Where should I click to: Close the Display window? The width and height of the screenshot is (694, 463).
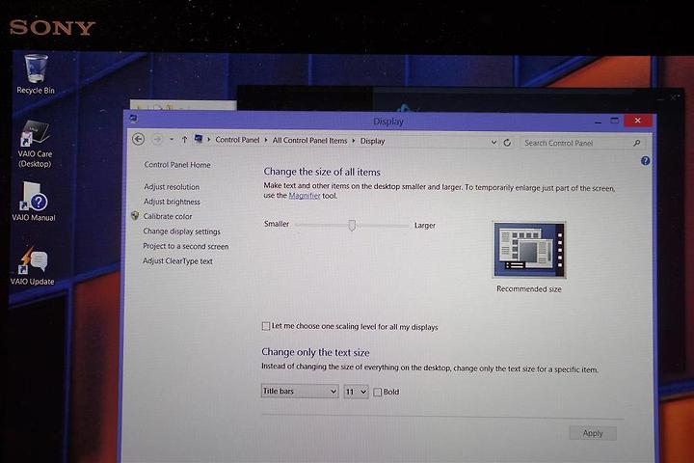coord(637,121)
